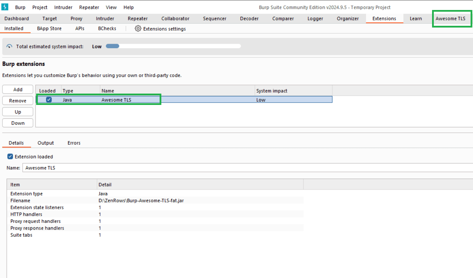
Task: Open the Intruder menu in menu bar
Action: [x=63, y=7]
